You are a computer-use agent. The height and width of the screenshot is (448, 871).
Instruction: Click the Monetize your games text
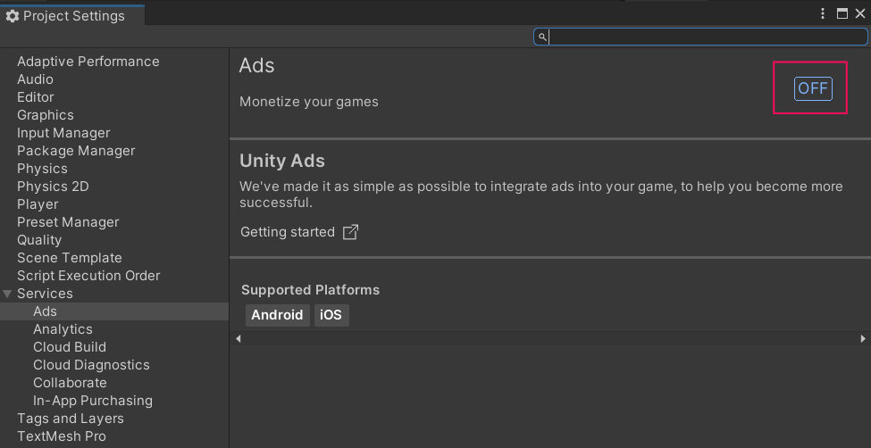coord(309,102)
